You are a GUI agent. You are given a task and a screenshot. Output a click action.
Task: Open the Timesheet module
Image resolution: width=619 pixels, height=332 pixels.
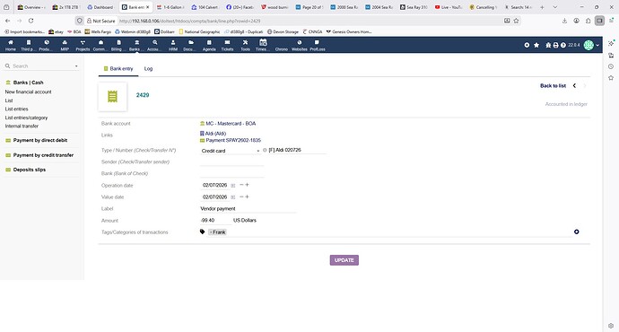pos(263,45)
